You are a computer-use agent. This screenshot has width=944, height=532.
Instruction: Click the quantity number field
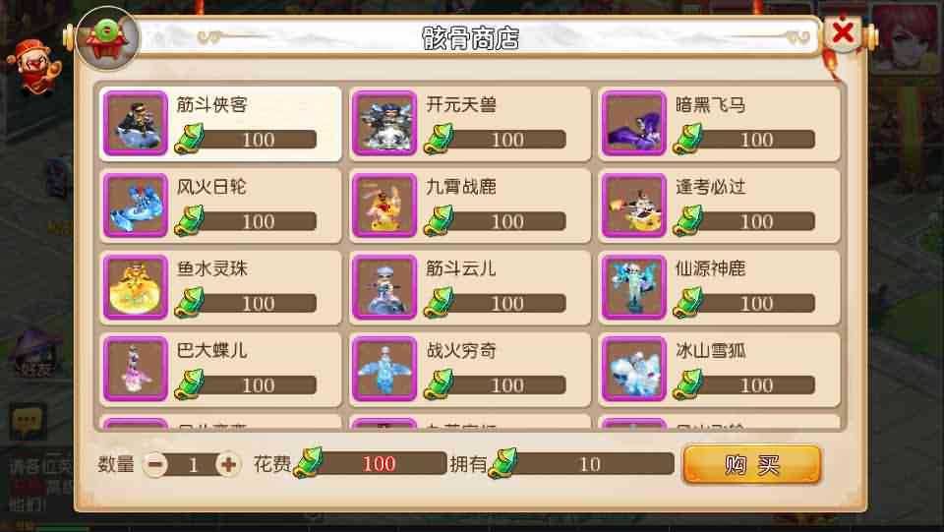(192, 464)
